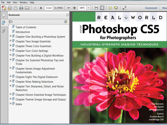The image size is (167, 125).
Task: Expand Chapter Three bookmark
Action: click(11, 45)
